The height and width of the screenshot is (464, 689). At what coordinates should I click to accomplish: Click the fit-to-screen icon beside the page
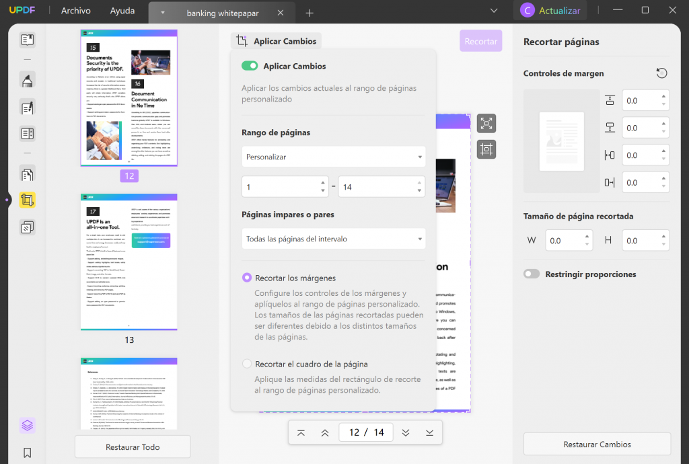coord(486,123)
